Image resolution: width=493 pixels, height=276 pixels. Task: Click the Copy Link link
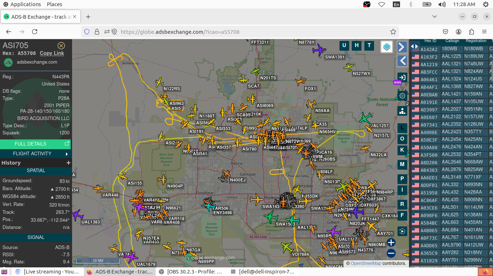pyautogui.click(x=52, y=53)
